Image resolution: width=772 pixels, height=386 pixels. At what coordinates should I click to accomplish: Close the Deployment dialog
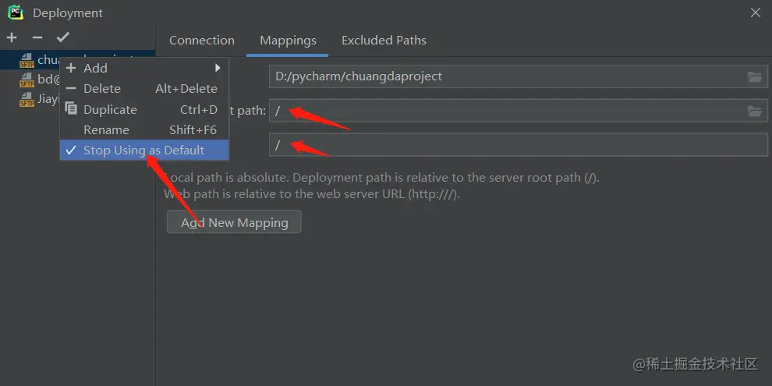756,12
